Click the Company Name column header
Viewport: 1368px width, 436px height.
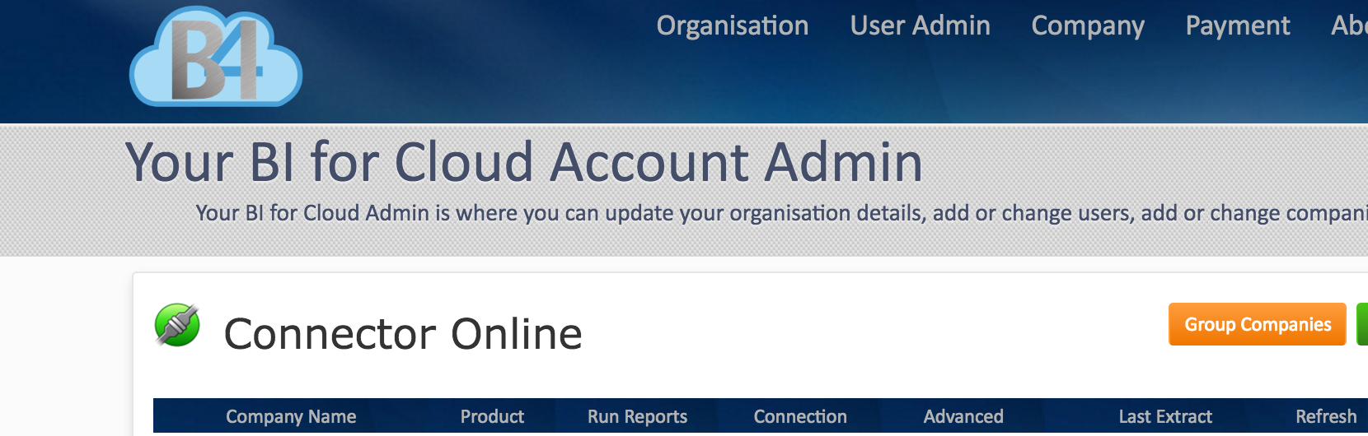click(291, 417)
